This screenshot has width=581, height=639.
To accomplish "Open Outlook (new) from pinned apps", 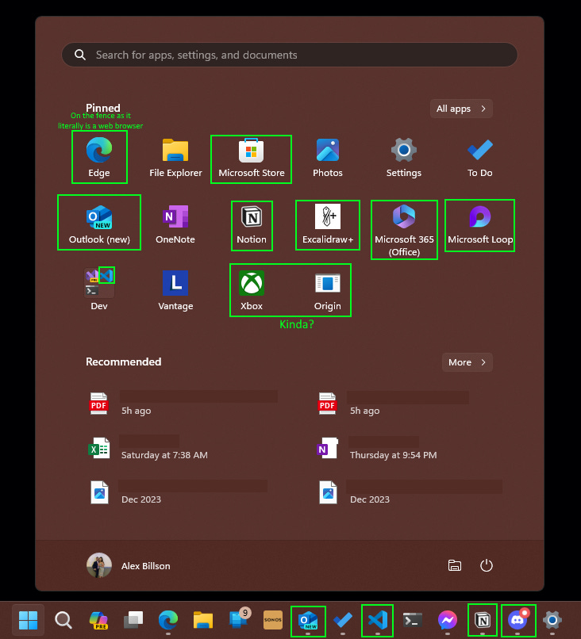I will tap(99, 224).
